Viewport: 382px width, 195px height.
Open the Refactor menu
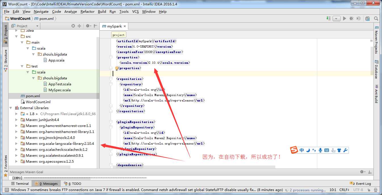[x=87, y=12]
